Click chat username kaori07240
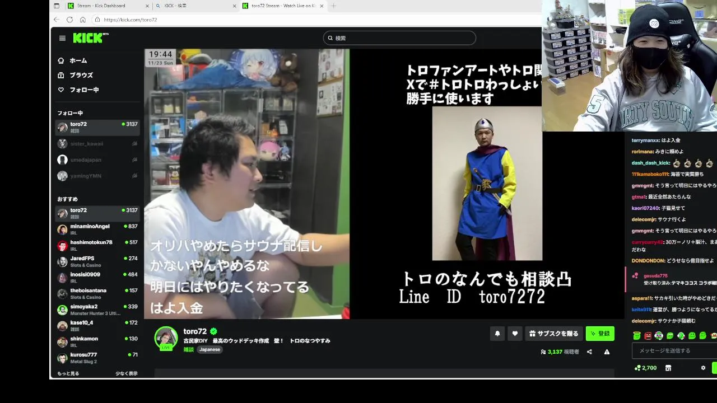717x403 pixels. [645, 208]
